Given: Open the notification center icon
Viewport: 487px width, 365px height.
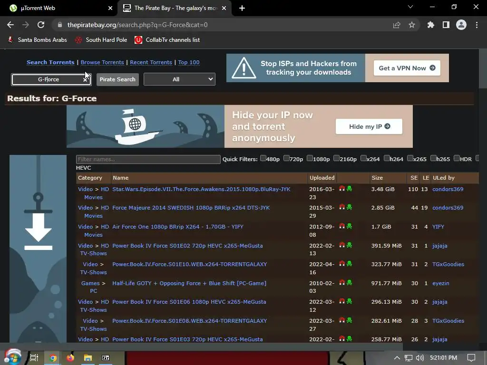Looking at the screenshot, I should 471,358.
